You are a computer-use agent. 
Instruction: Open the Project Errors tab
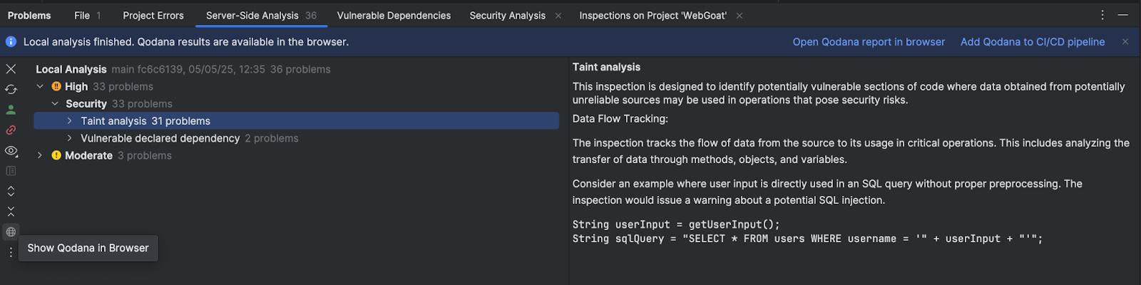pyautogui.click(x=153, y=15)
